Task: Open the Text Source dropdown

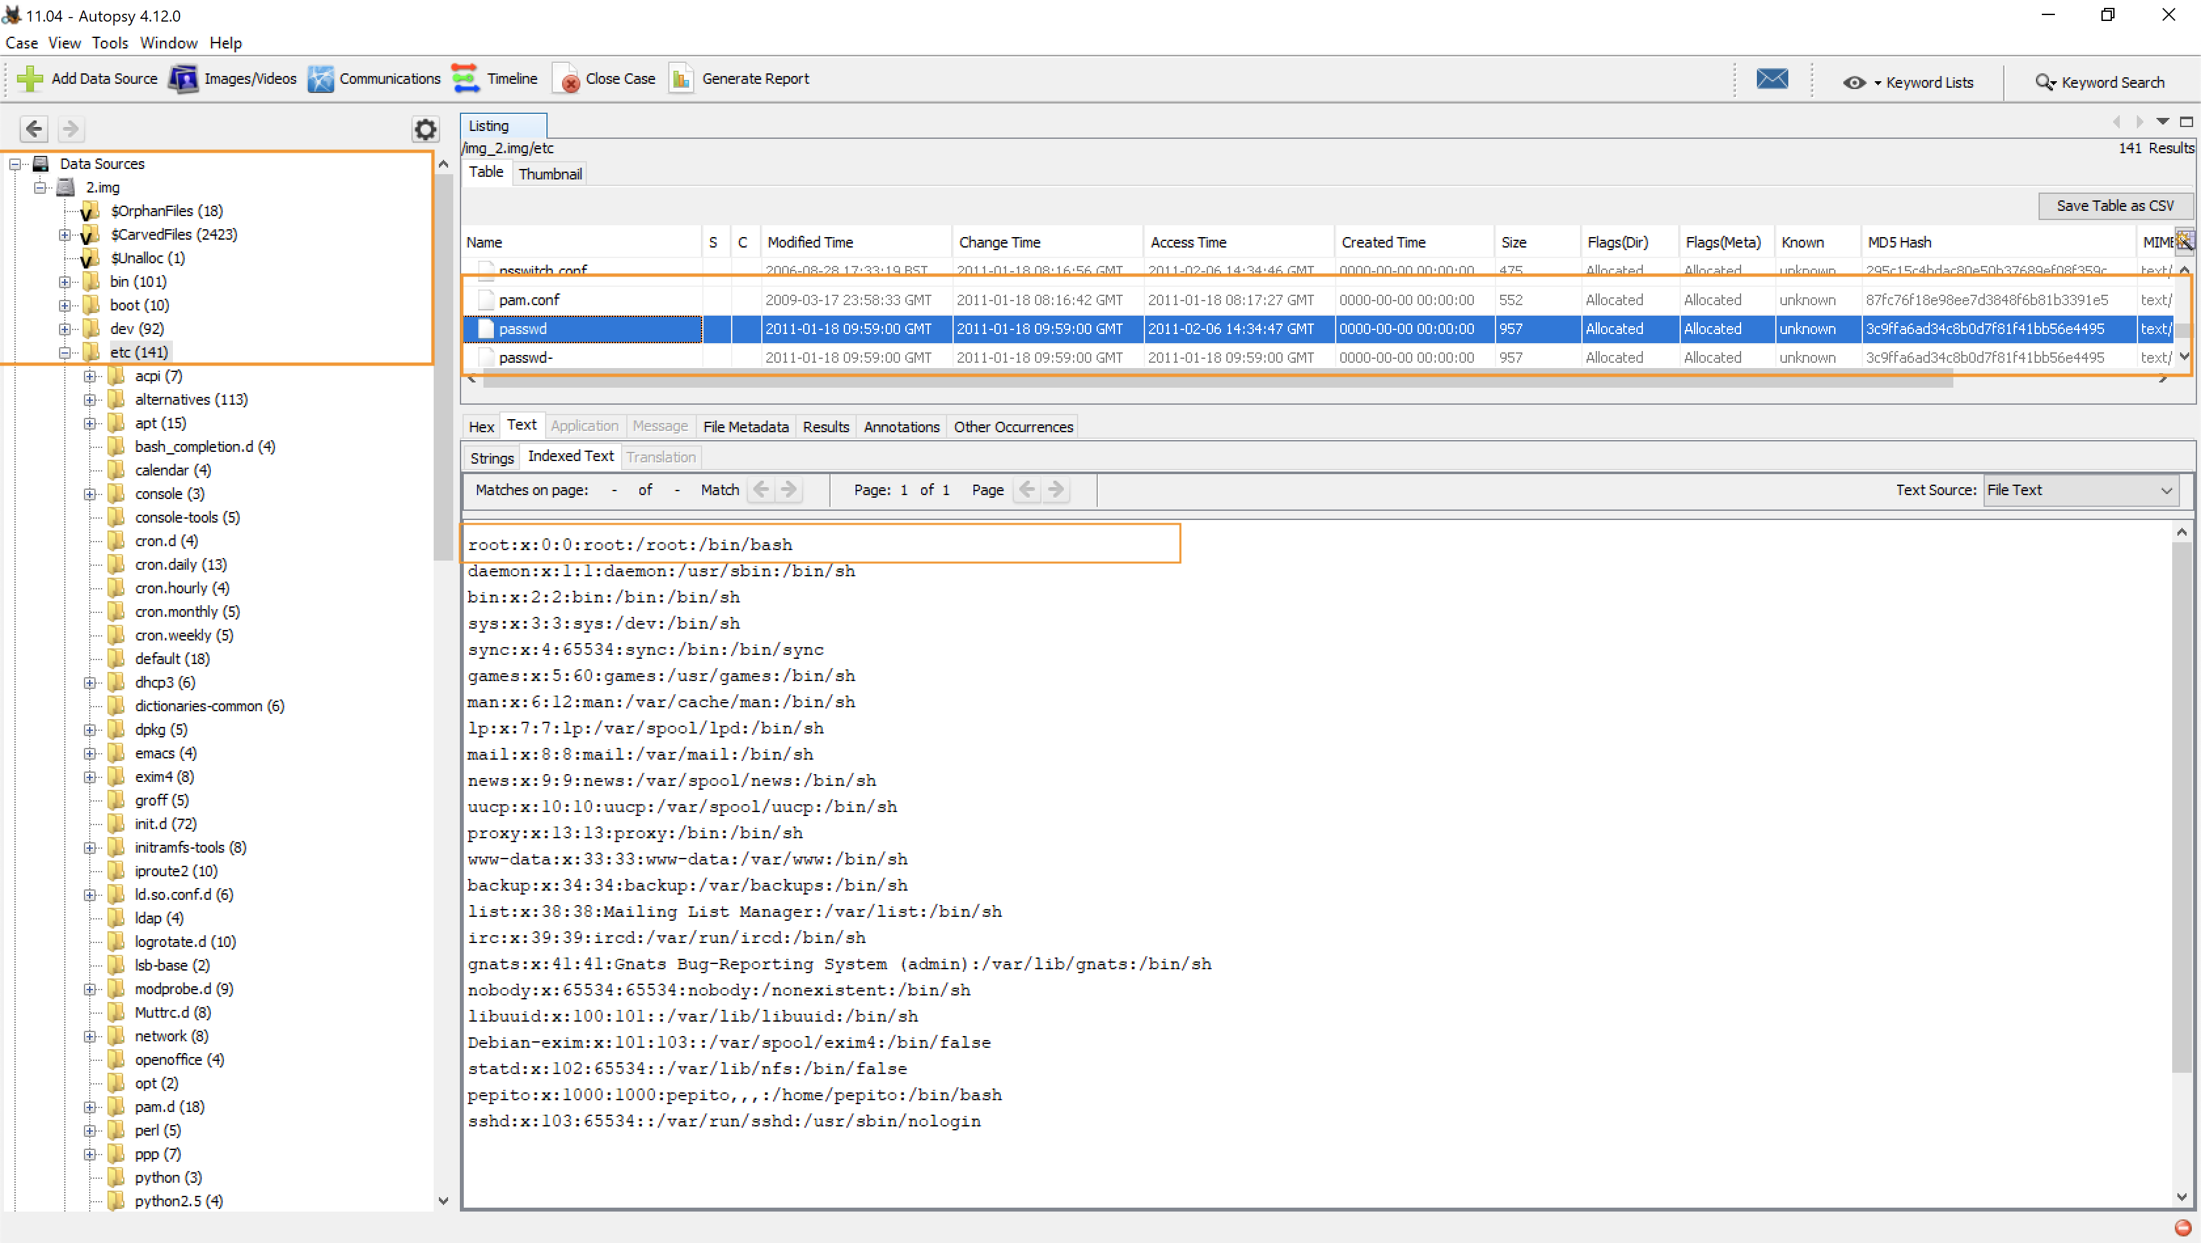Action: pyautogui.click(x=2080, y=491)
